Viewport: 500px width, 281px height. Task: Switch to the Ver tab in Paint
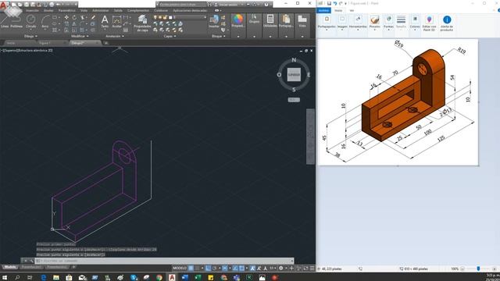coord(352,10)
